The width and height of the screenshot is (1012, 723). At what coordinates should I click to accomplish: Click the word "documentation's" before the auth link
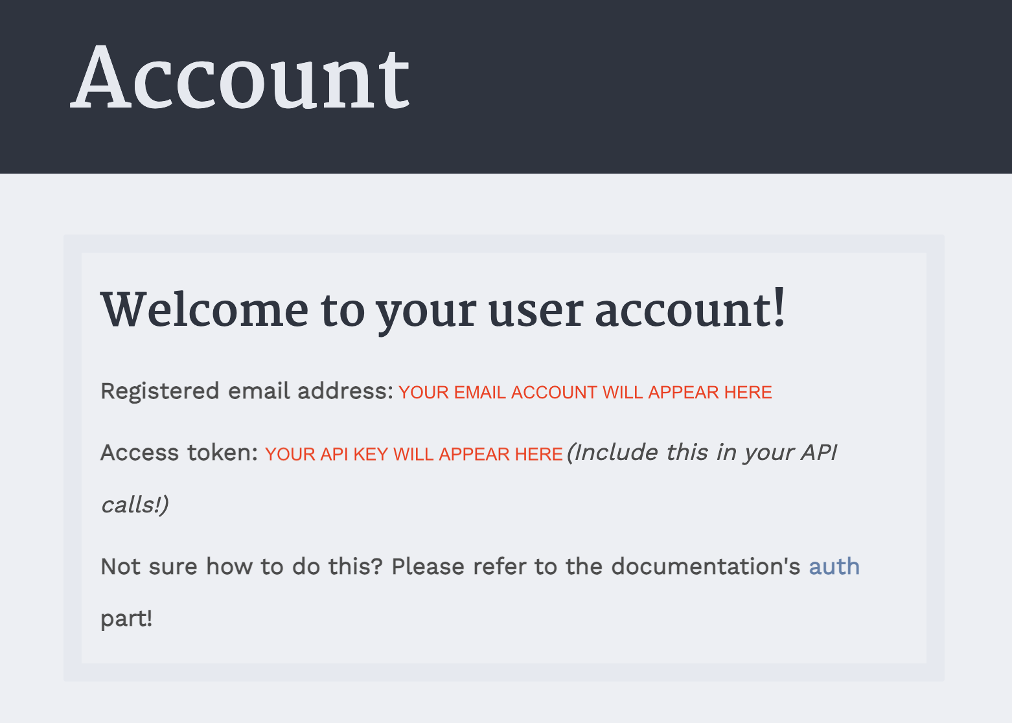(706, 567)
